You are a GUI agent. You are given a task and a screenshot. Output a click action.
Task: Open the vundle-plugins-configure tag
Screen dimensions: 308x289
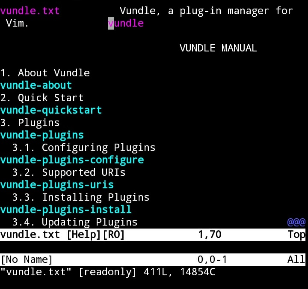(x=72, y=160)
